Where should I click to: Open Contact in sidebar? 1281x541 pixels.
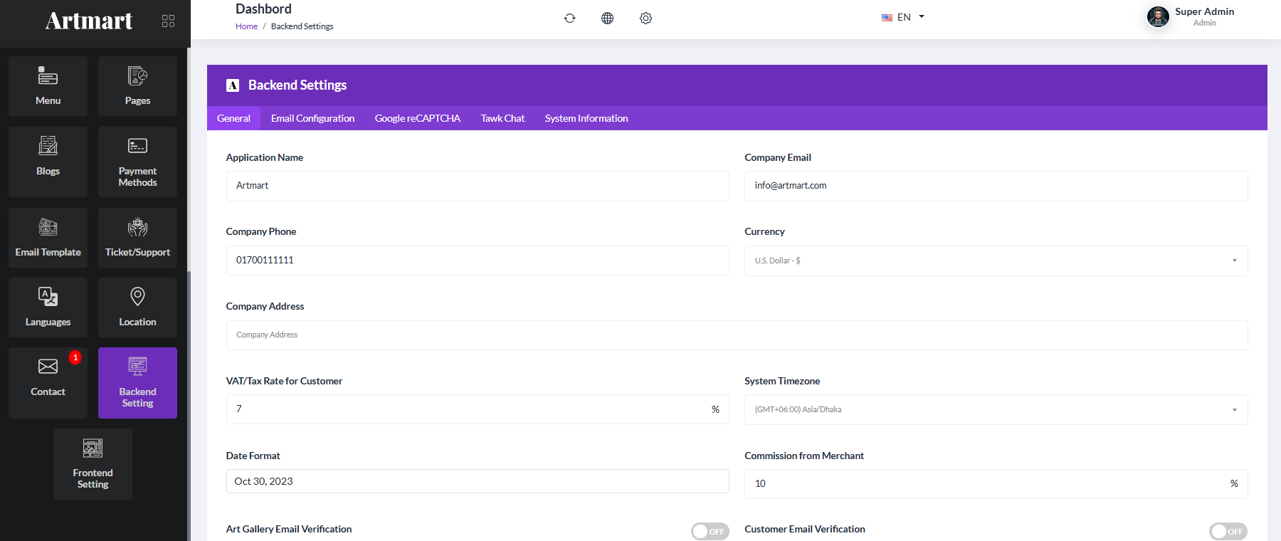48,383
